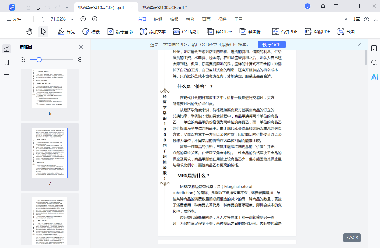
Task: Click the thumbnail size slider handle
Action: (x=39, y=59)
